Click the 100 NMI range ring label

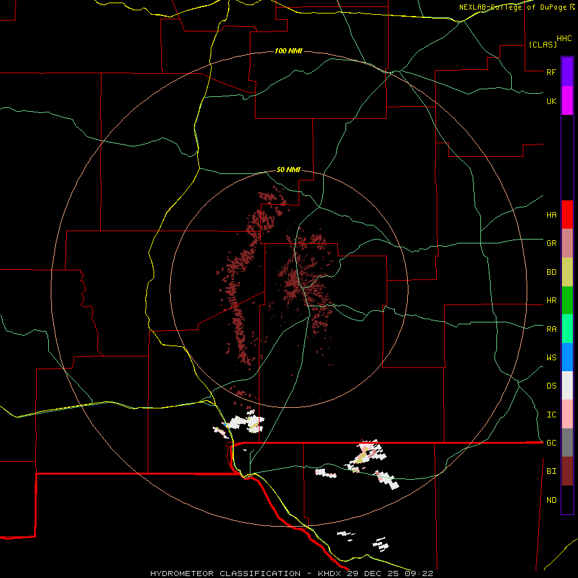click(x=288, y=51)
